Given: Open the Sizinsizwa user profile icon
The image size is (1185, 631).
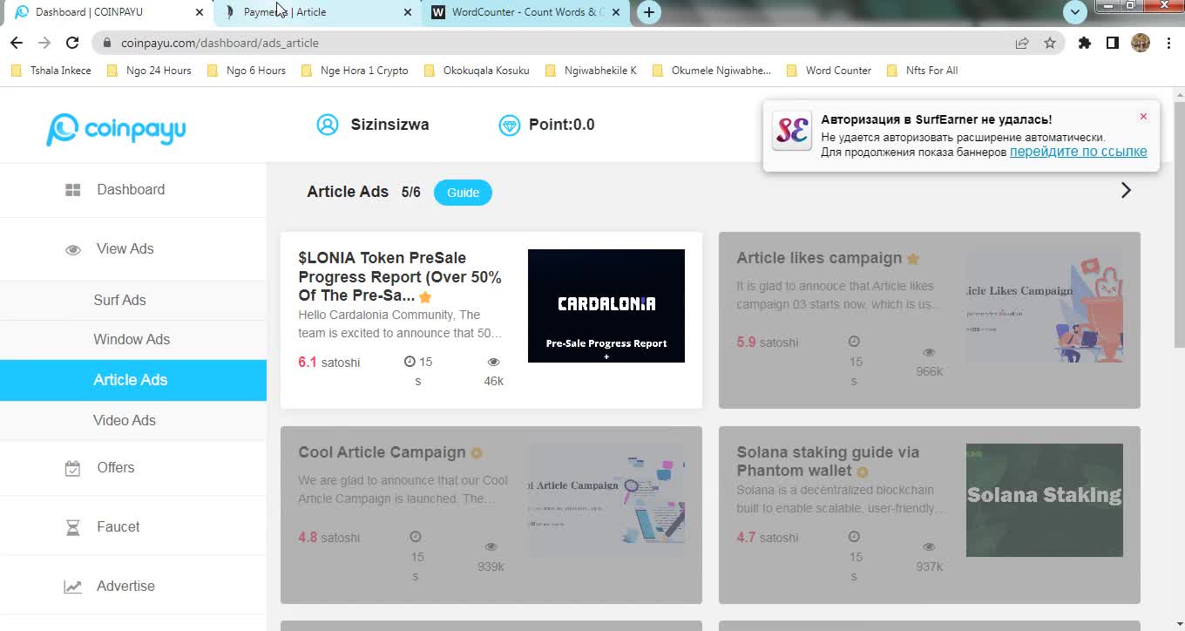Looking at the screenshot, I should [x=328, y=125].
